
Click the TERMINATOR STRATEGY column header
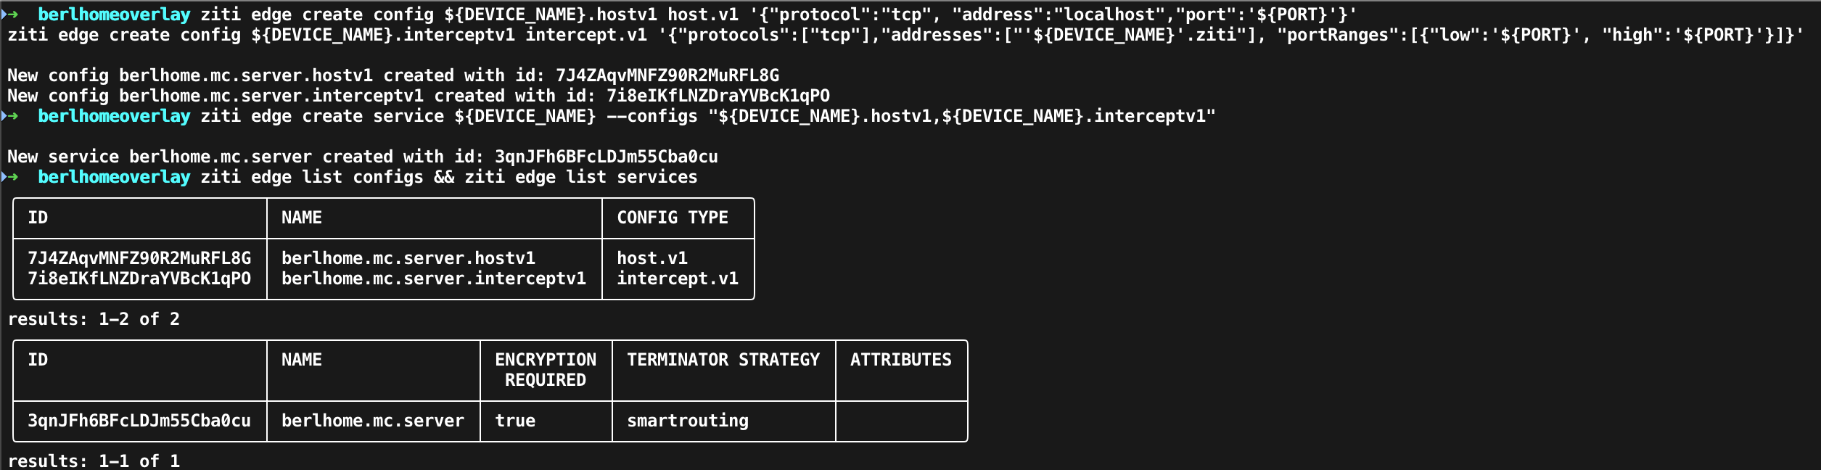(723, 360)
